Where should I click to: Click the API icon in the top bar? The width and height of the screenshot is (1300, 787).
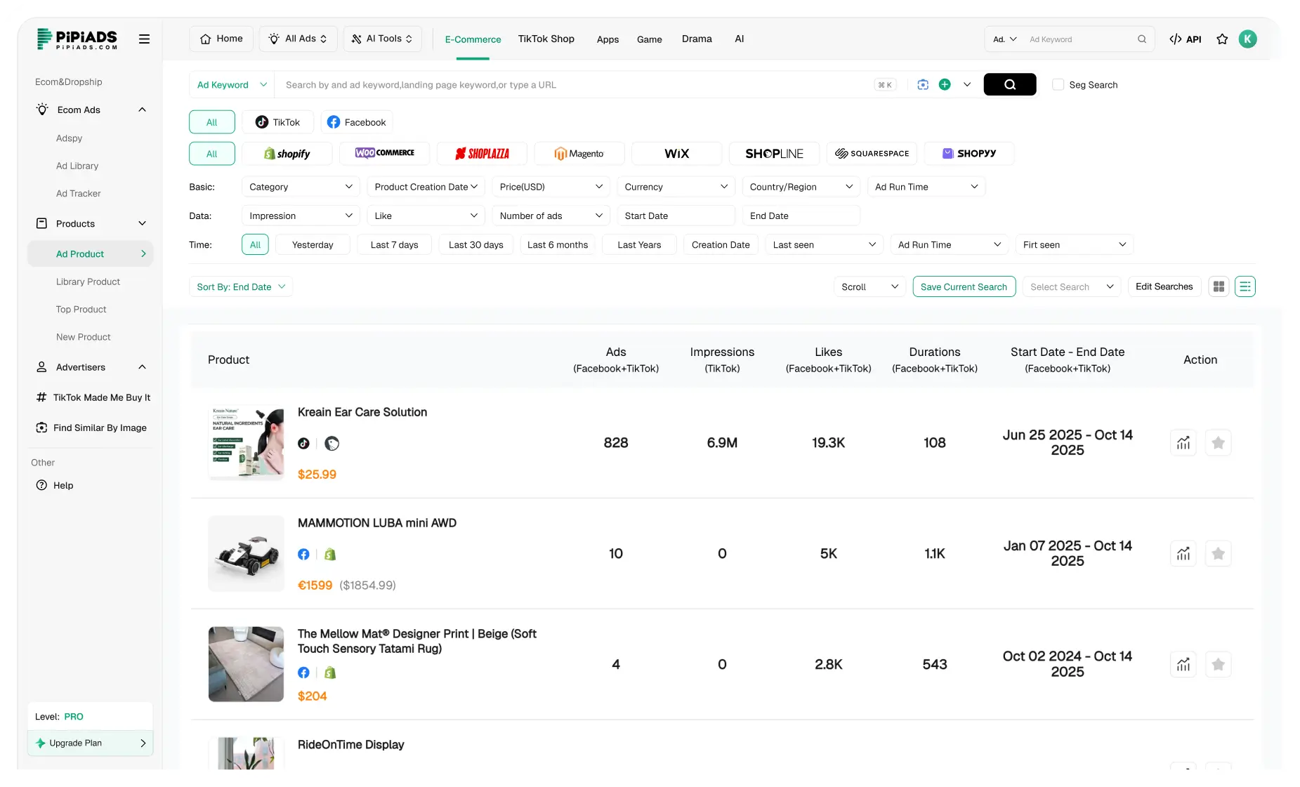point(1186,39)
